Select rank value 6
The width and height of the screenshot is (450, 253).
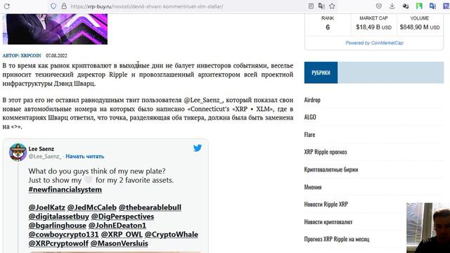[328, 27]
